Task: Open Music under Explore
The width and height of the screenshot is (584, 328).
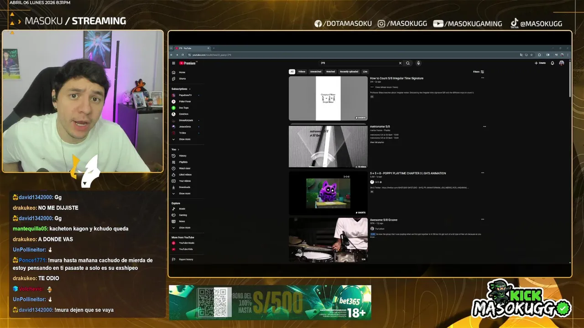Action: click(x=182, y=209)
